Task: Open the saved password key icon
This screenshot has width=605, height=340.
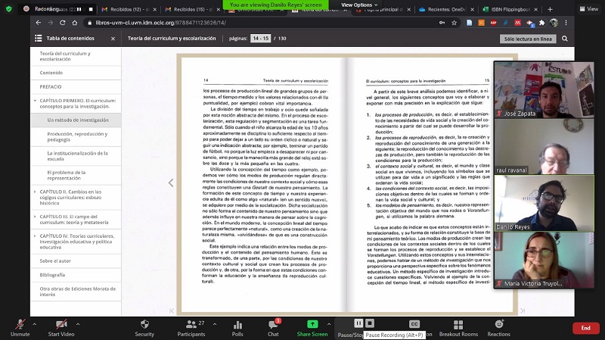Action: (442, 23)
